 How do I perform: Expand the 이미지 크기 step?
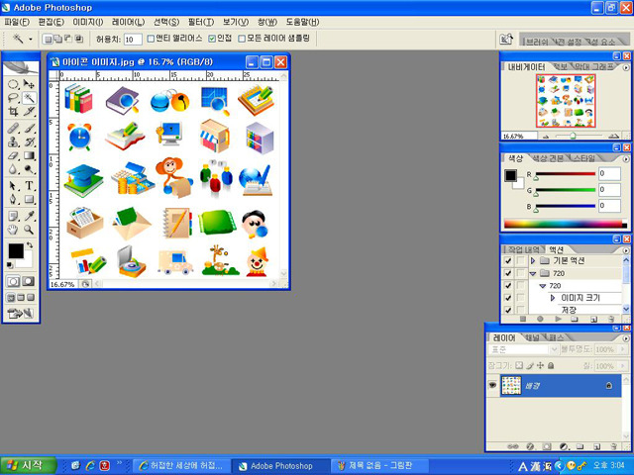pos(553,298)
